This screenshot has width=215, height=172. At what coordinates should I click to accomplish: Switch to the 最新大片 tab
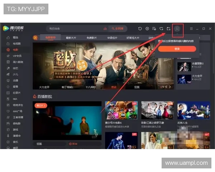tap(71, 38)
